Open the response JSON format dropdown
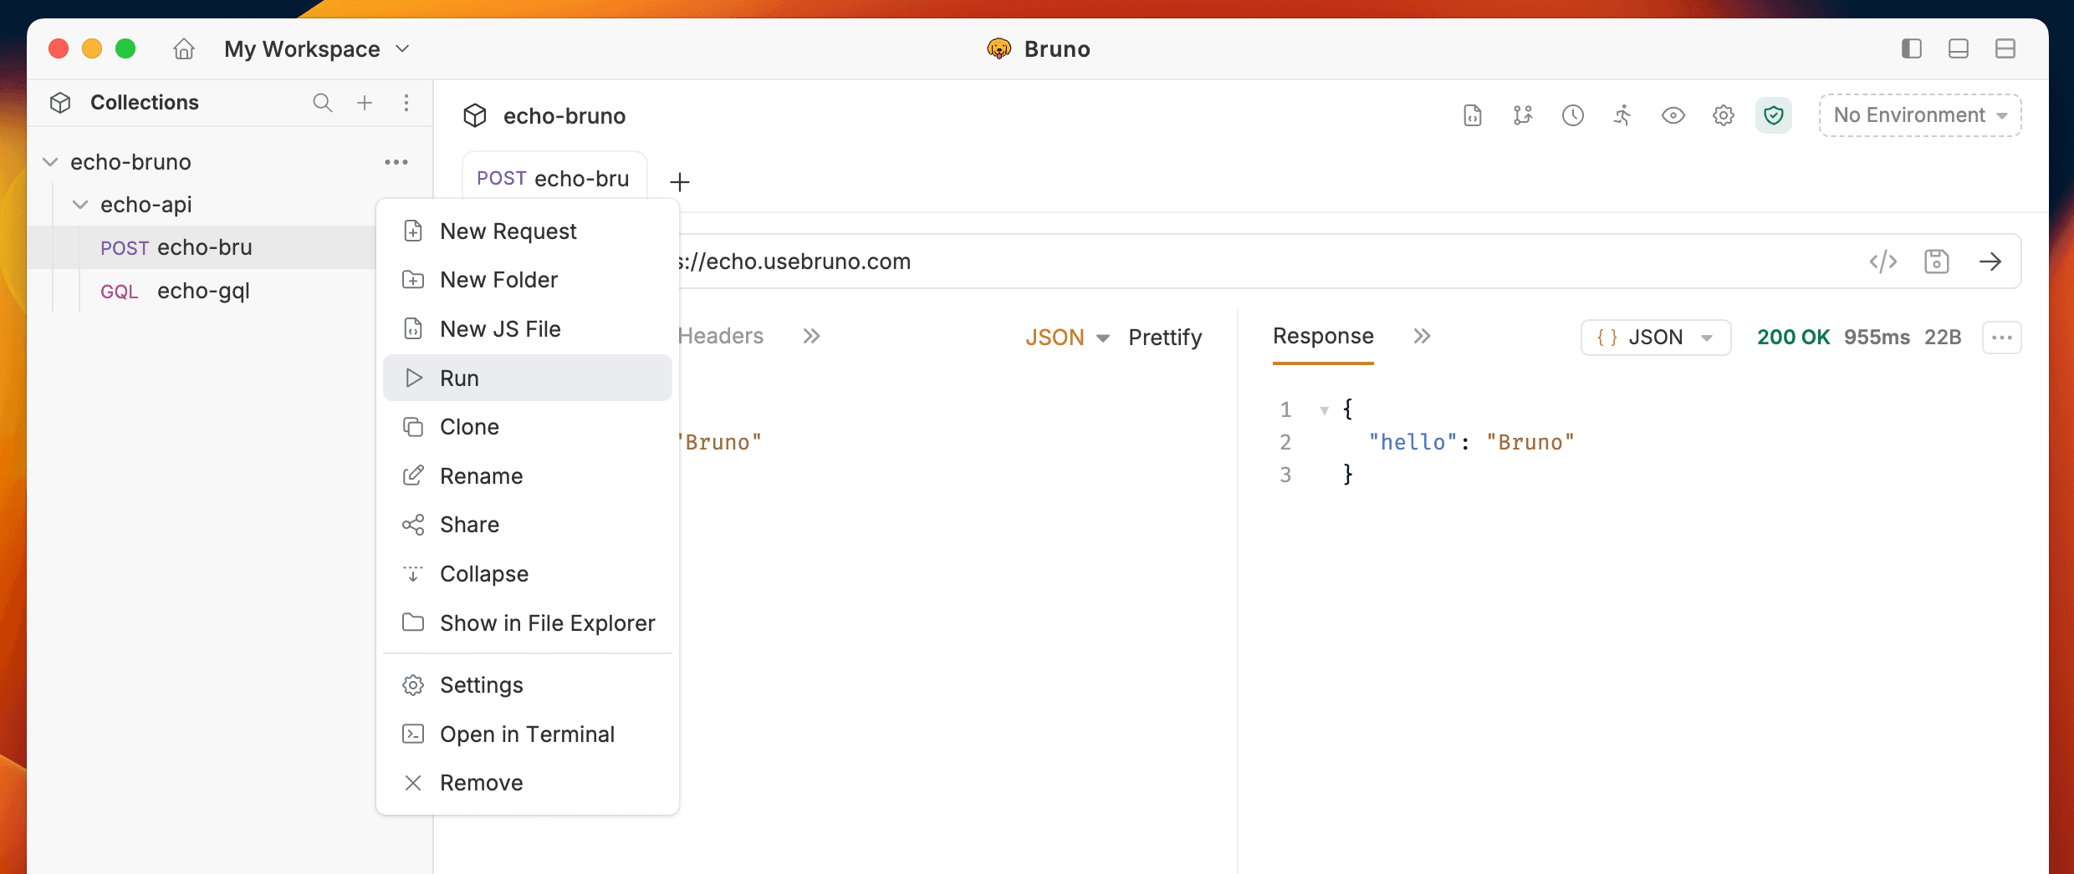 tap(1654, 338)
